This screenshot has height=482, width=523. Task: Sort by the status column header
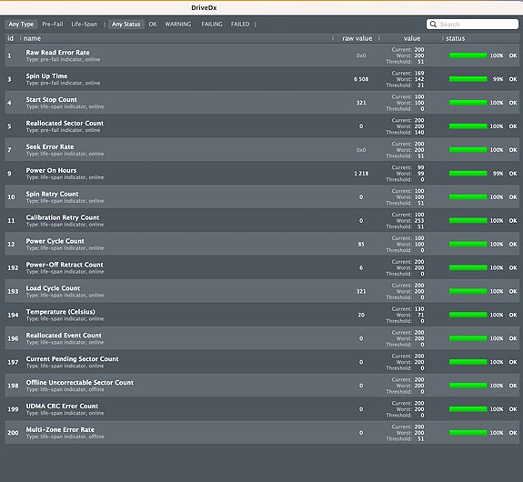pyautogui.click(x=456, y=38)
